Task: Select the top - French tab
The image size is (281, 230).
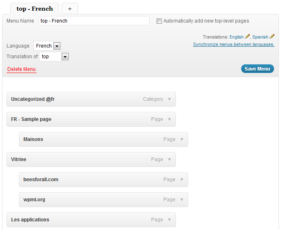Action: (35, 9)
